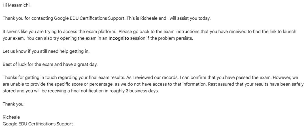This screenshot has width=306, height=128.
Task: Click the greeting "Hi Masamichi,"
Action: 16,5
